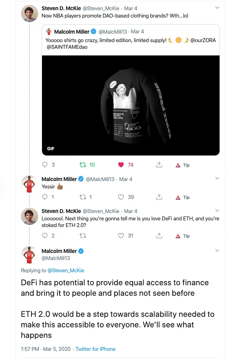Click the 'Twitter for iPhone' source link
This screenshot has width=236, height=360.
(x=96, y=349)
